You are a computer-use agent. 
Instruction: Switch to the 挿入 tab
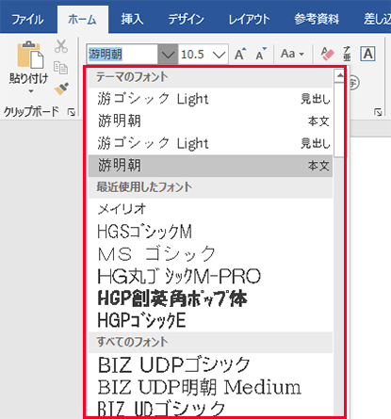tap(132, 20)
